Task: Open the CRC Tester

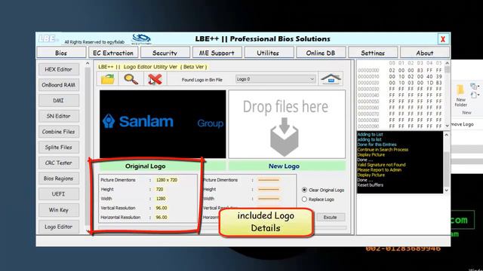Action: coord(59,163)
